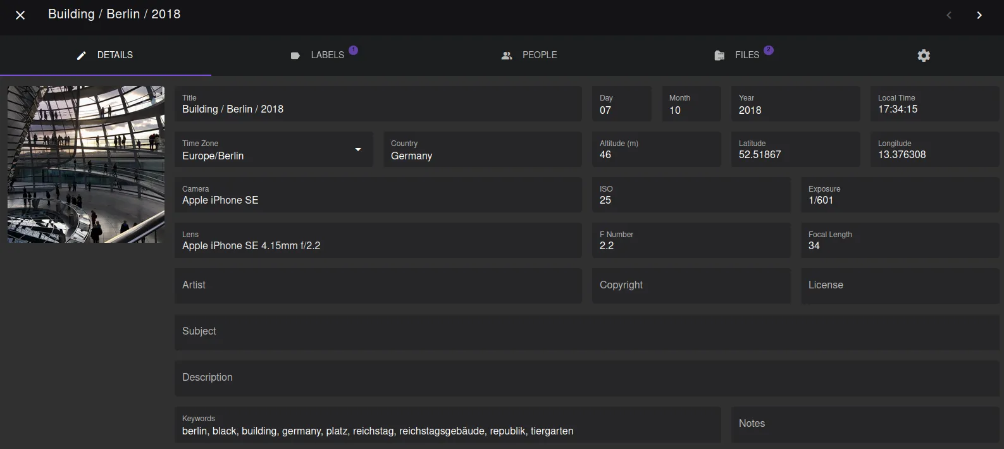This screenshot has width=1004, height=449.
Task: Expand the Time Zone dropdown arrow
Action: (x=358, y=149)
